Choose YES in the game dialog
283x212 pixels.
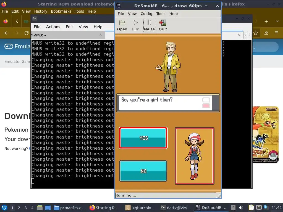(143, 138)
